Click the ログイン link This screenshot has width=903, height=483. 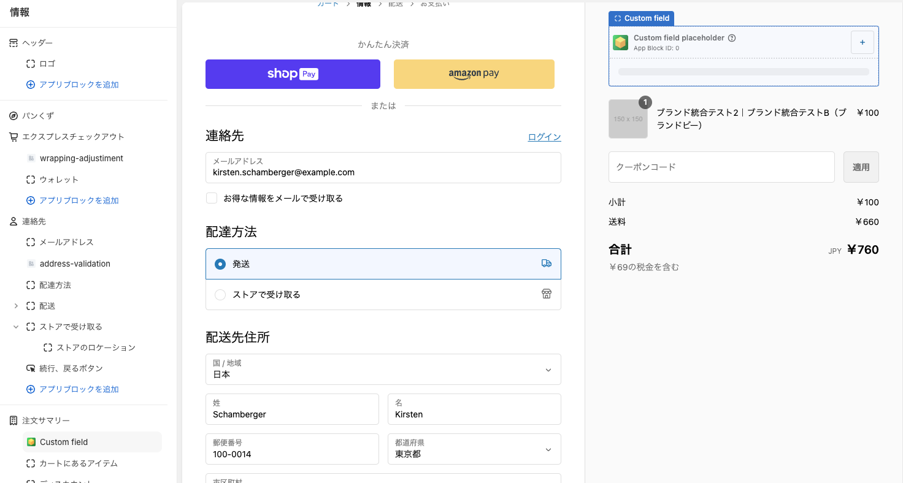[x=544, y=137]
